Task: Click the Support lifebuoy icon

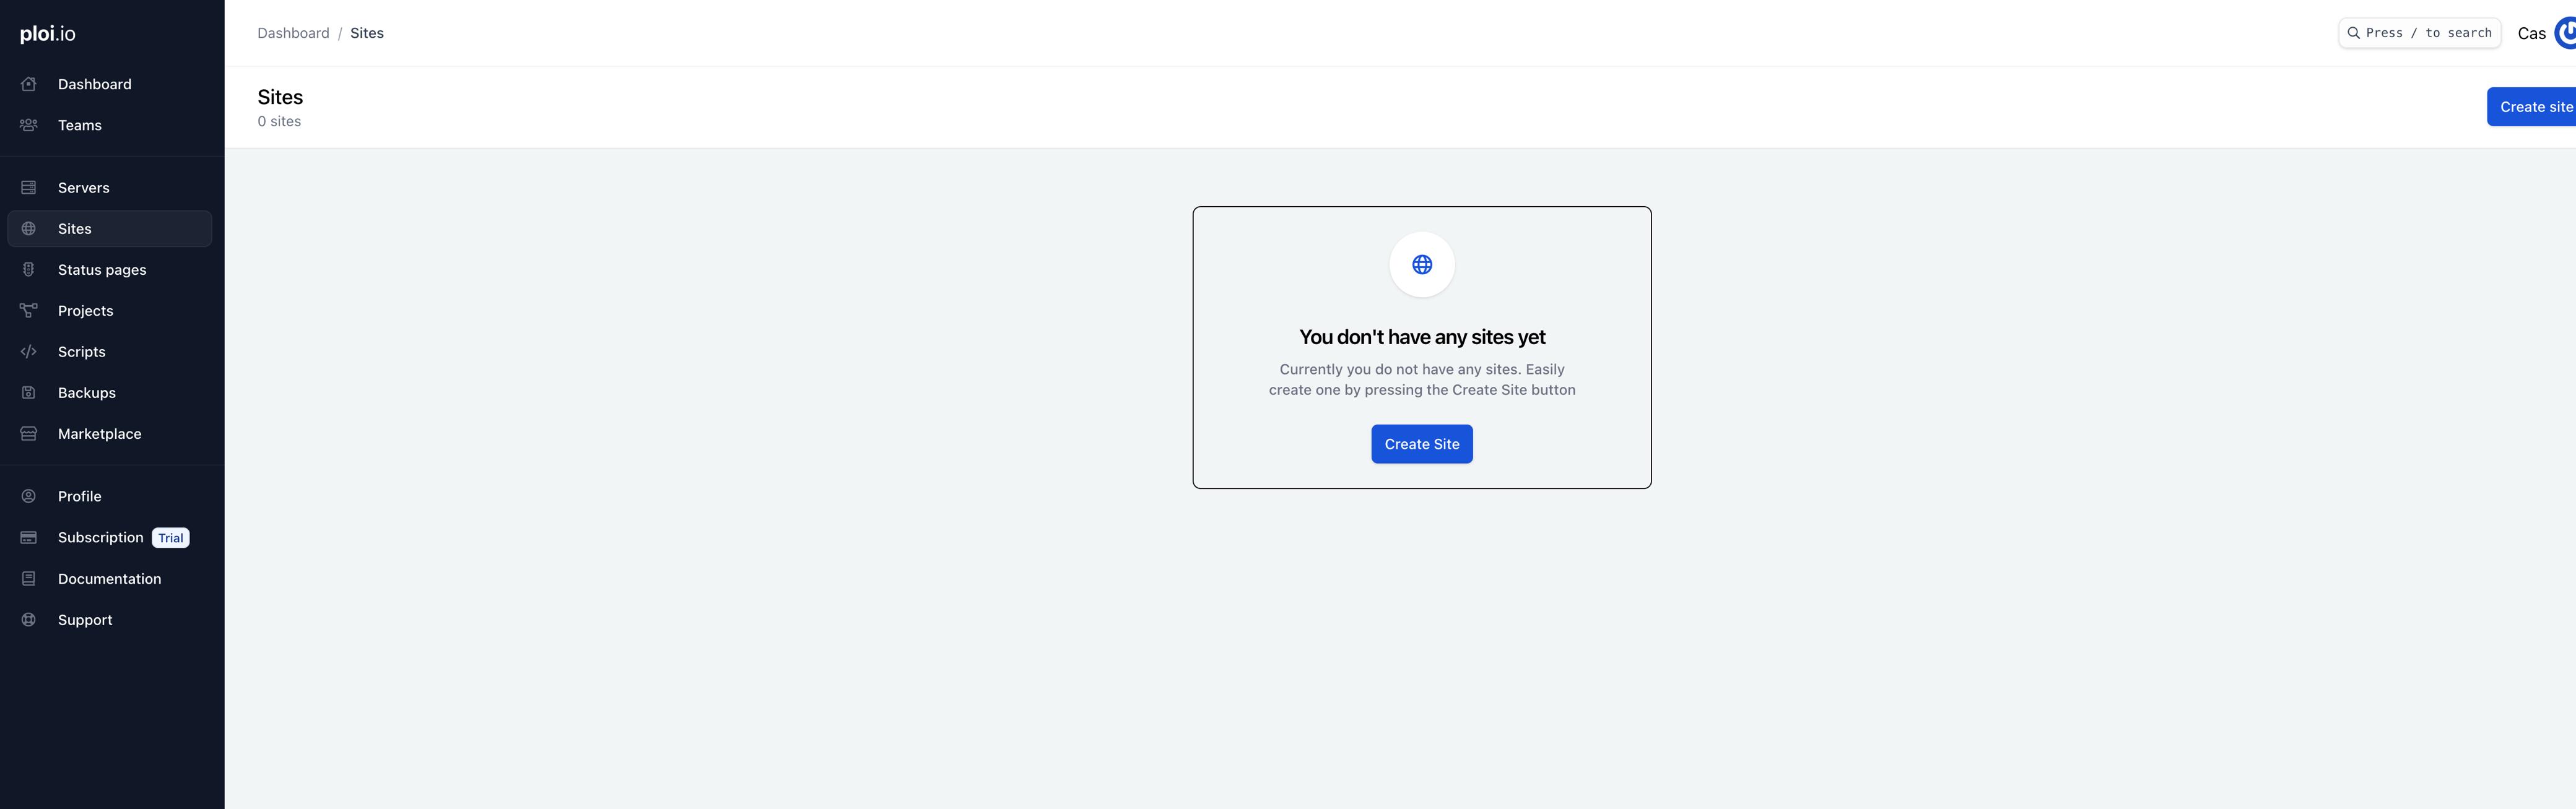Action: (x=29, y=620)
